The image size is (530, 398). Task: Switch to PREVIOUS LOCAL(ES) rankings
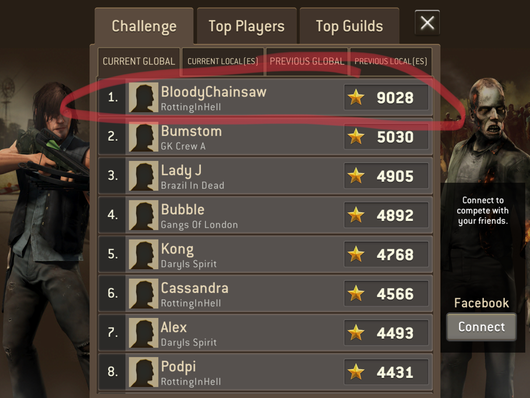point(391,62)
